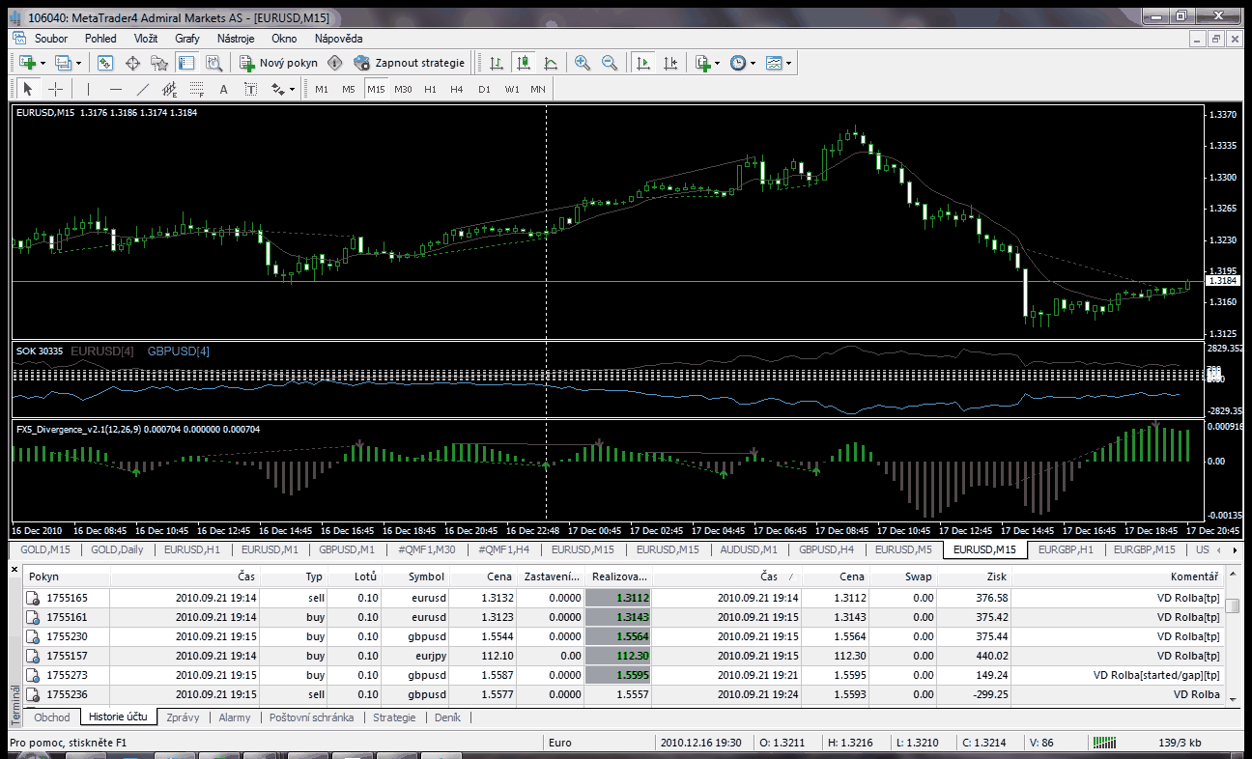Open the Profiles icon in the toolbar
The width and height of the screenshot is (1252, 759).
click(63, 63)
